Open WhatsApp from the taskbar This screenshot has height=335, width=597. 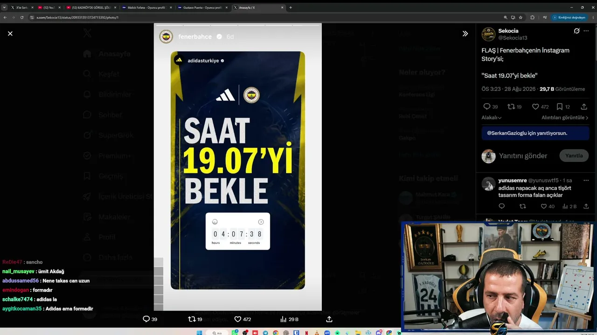(x=235, y=333)
